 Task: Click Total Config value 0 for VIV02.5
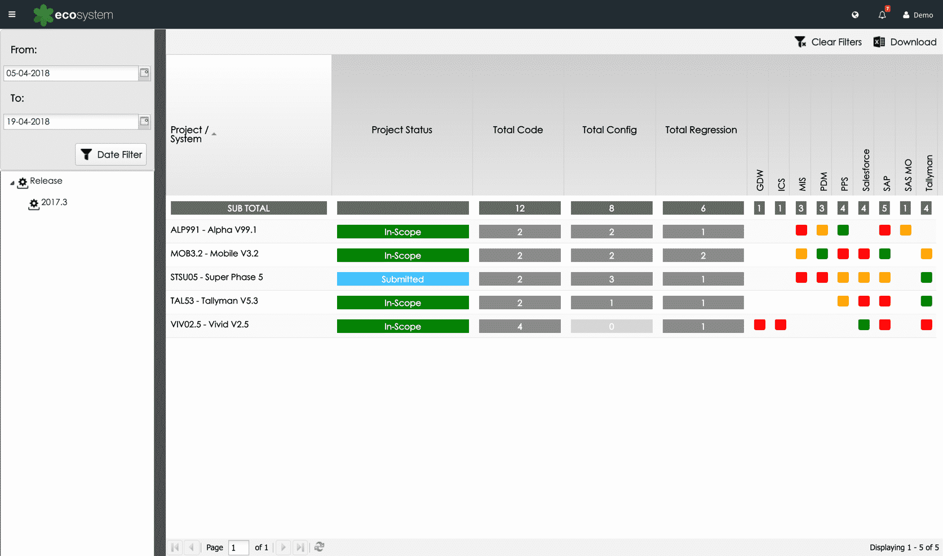(612, 326)
